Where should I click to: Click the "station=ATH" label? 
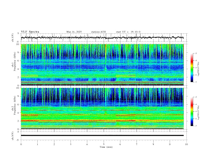pyautogui.click(x=98, y=32)
